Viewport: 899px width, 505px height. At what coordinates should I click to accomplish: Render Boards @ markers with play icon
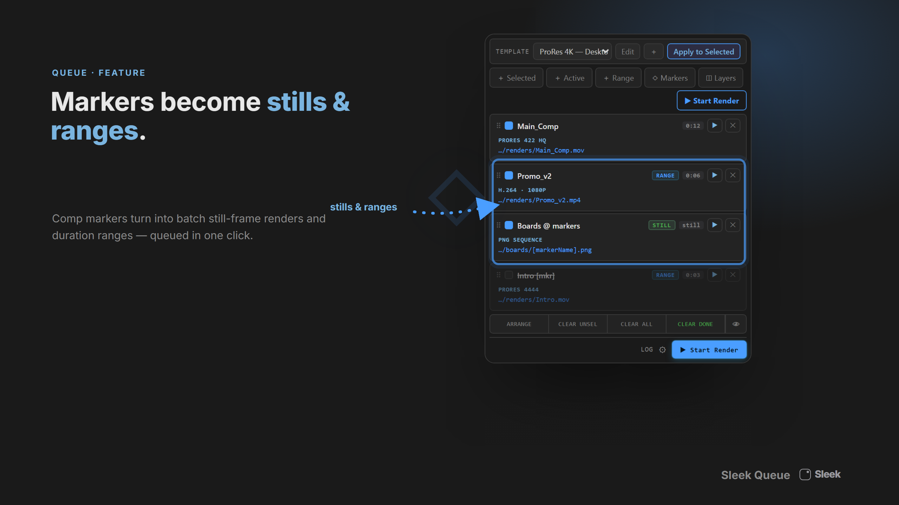[715, 225]
